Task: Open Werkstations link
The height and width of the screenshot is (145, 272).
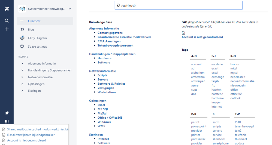Action: [x=107, y=92]
